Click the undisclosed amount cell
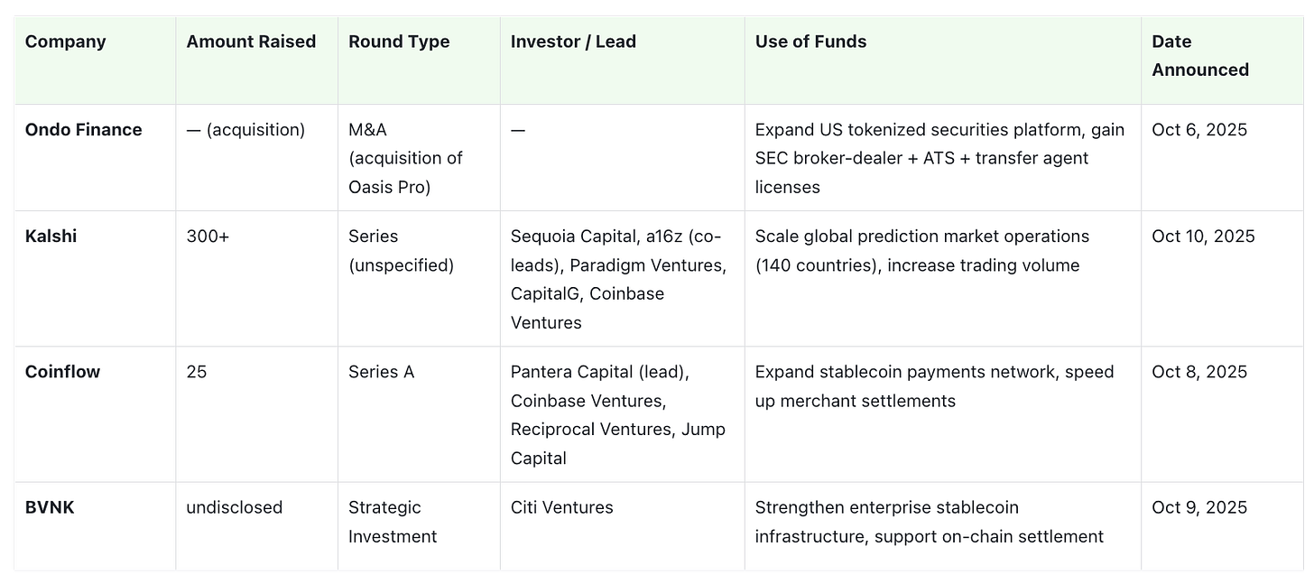1314x584 pixels. (257, 525)
